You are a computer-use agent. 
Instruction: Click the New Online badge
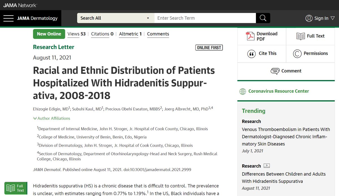49,34
